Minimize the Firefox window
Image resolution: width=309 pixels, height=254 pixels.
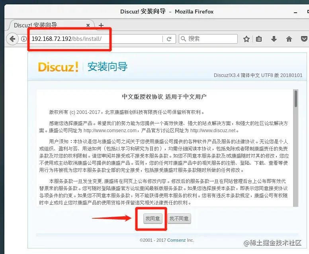point(295,12)
